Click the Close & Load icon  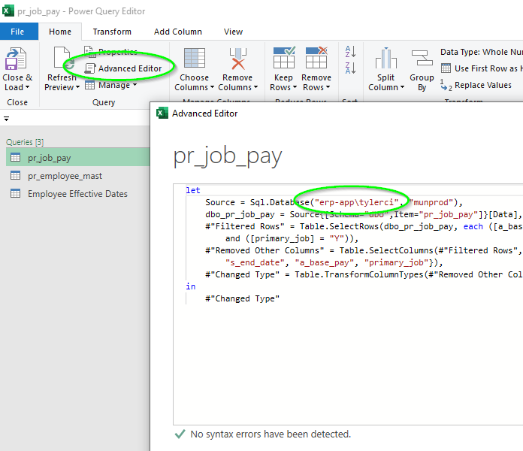pos(16,59)
